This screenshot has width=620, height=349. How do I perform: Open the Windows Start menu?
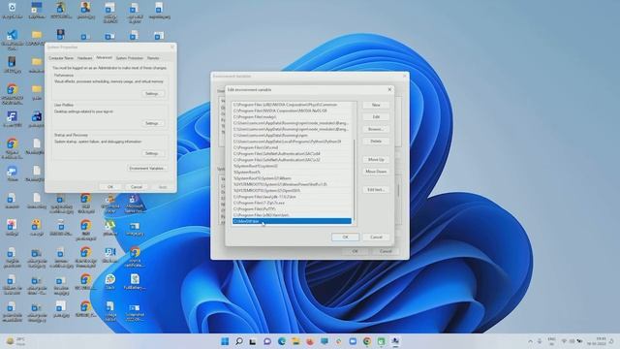pos(225,341)
